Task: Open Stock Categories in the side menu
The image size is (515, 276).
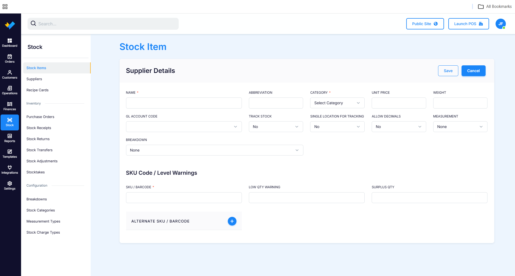Action: coord(41,210)
